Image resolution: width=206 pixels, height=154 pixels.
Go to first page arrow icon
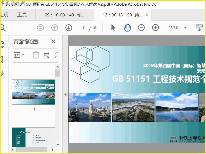point(40,28)
